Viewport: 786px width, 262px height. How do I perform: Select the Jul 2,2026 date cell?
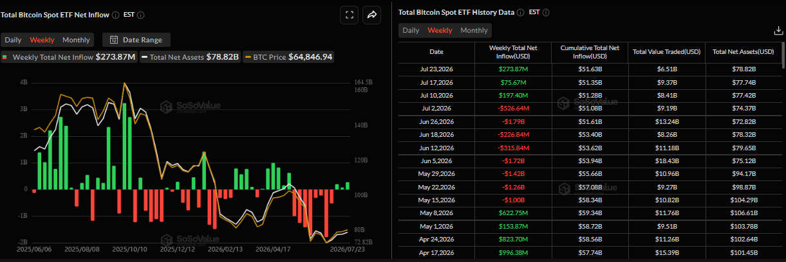pos(436,108)
